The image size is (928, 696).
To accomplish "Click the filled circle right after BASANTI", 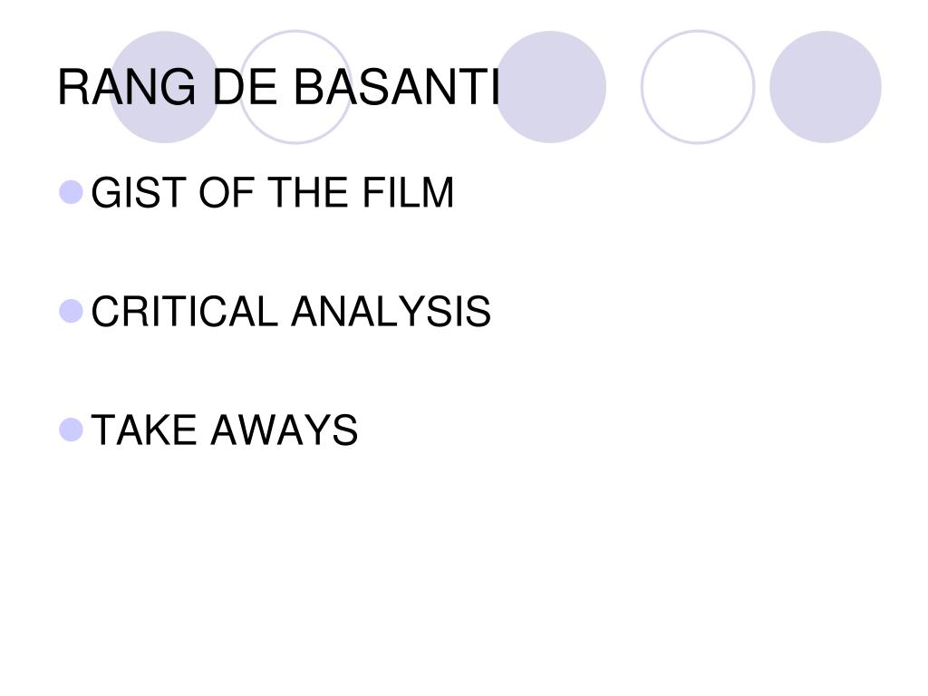I will pos(550,87).
